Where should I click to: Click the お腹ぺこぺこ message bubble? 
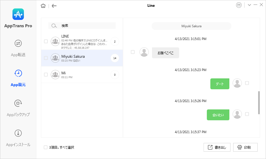coord(166,53)
